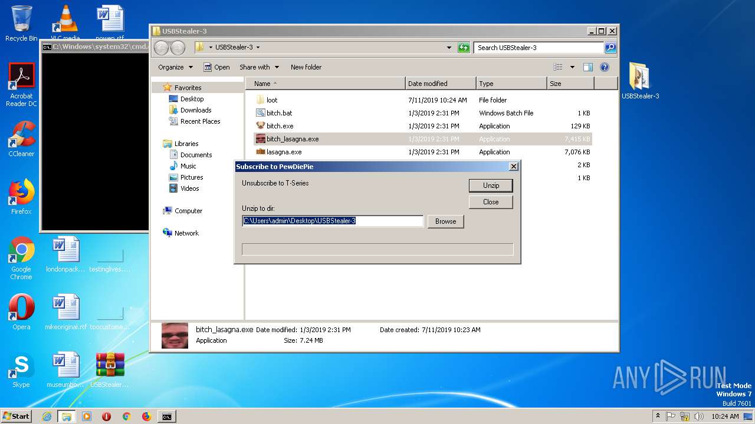Select Network in navigation pane

click(x=186, y=233)
